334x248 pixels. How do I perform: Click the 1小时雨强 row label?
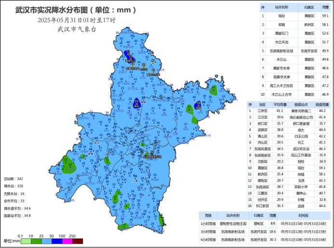[x=208, y=223]
